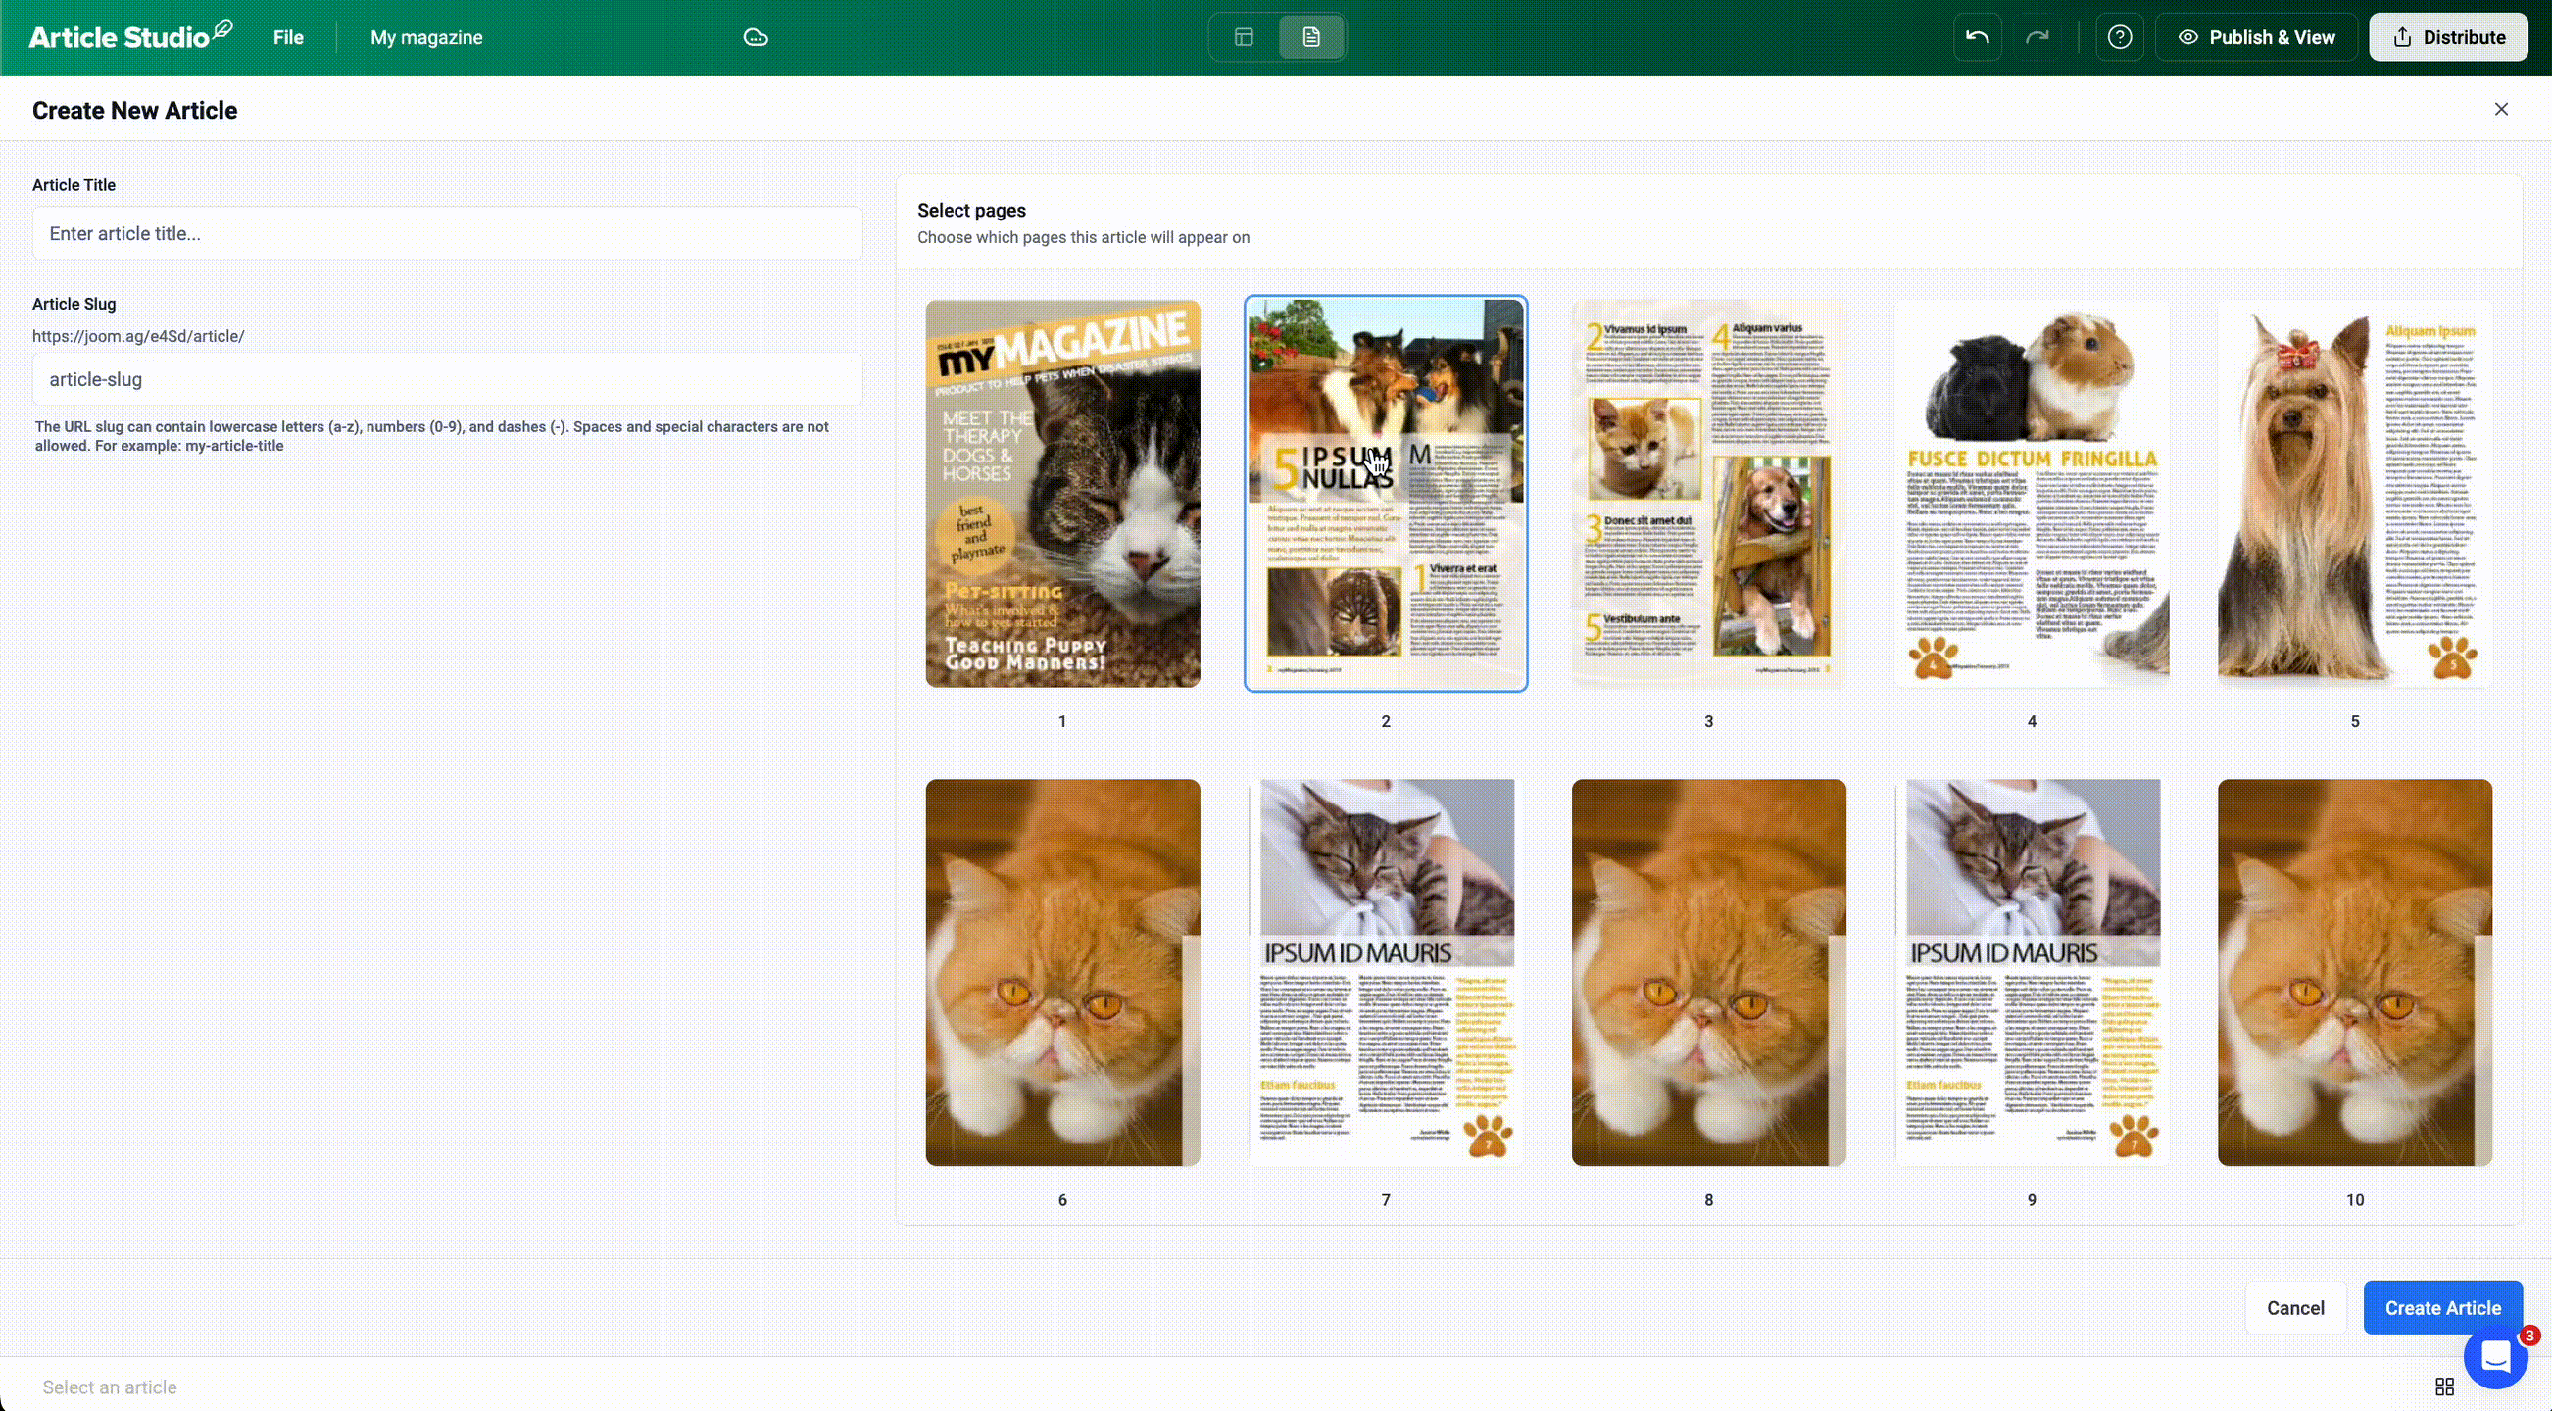
Task: Redo the last action
Action: click(2037, 36)
